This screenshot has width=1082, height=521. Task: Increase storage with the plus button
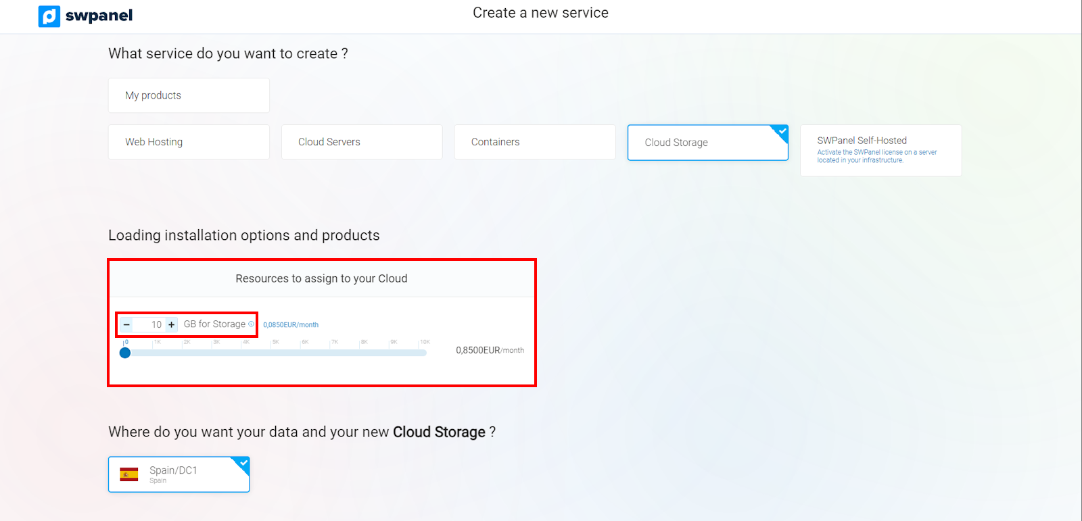click(x=172, y=325)
